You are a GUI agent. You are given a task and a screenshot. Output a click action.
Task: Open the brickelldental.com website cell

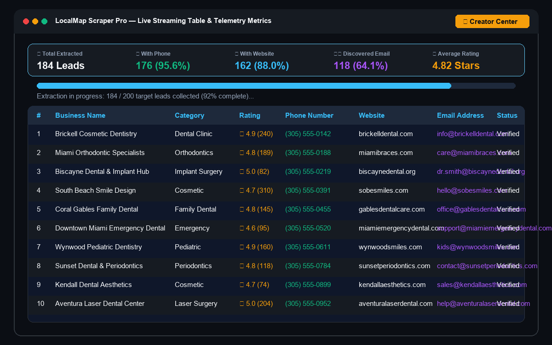coord(386,134)
